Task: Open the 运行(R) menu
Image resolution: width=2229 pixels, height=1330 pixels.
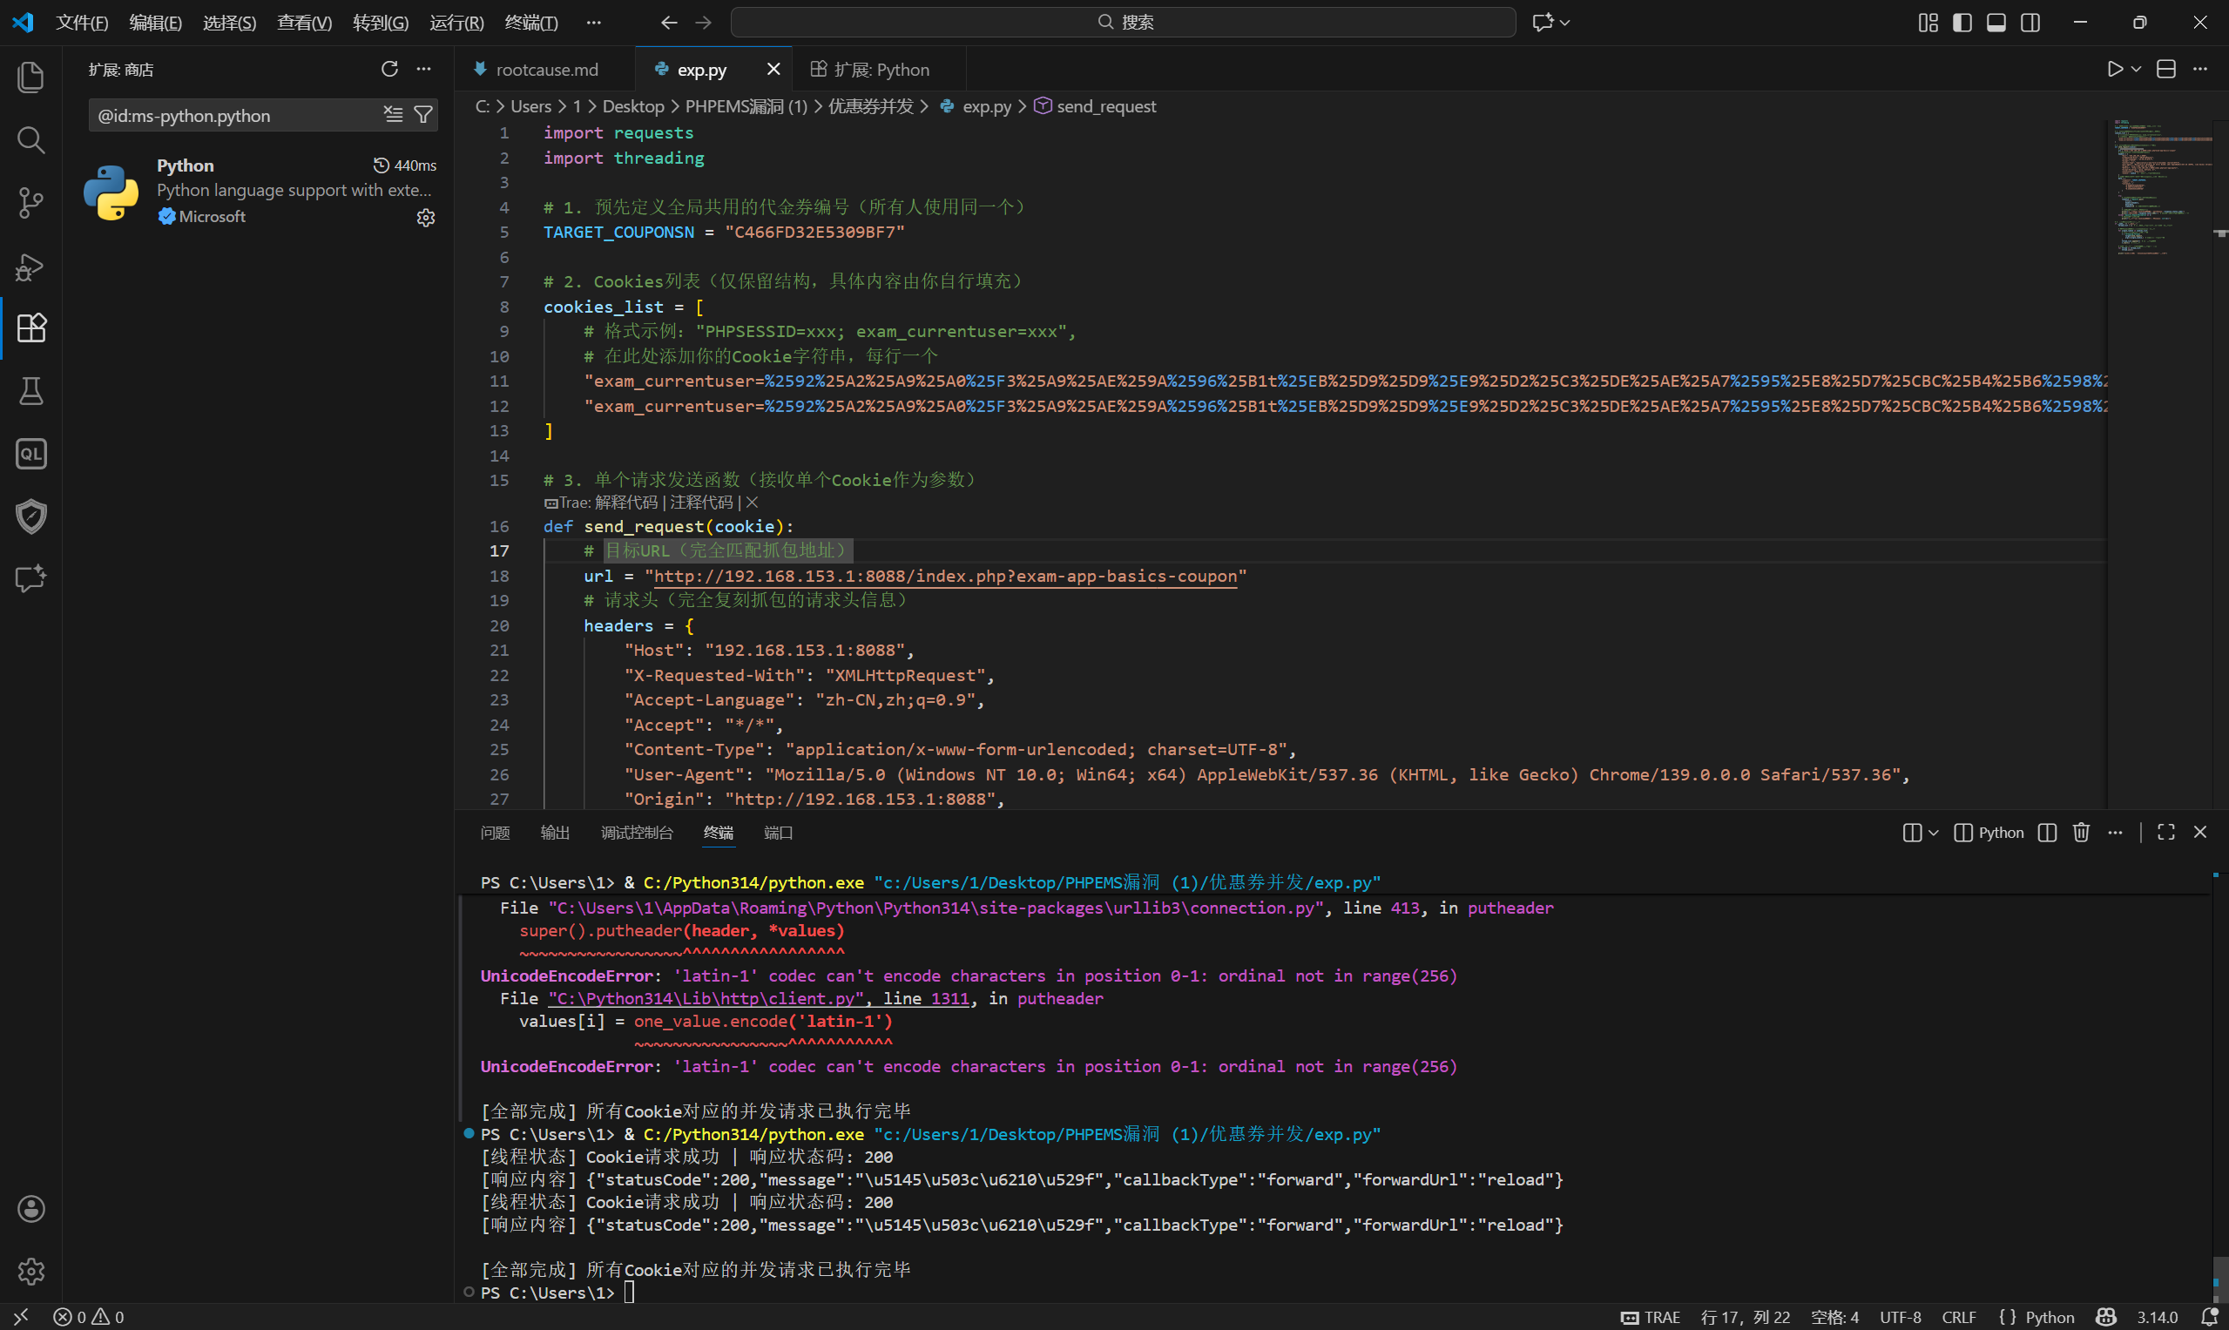Action: (456, 23)
